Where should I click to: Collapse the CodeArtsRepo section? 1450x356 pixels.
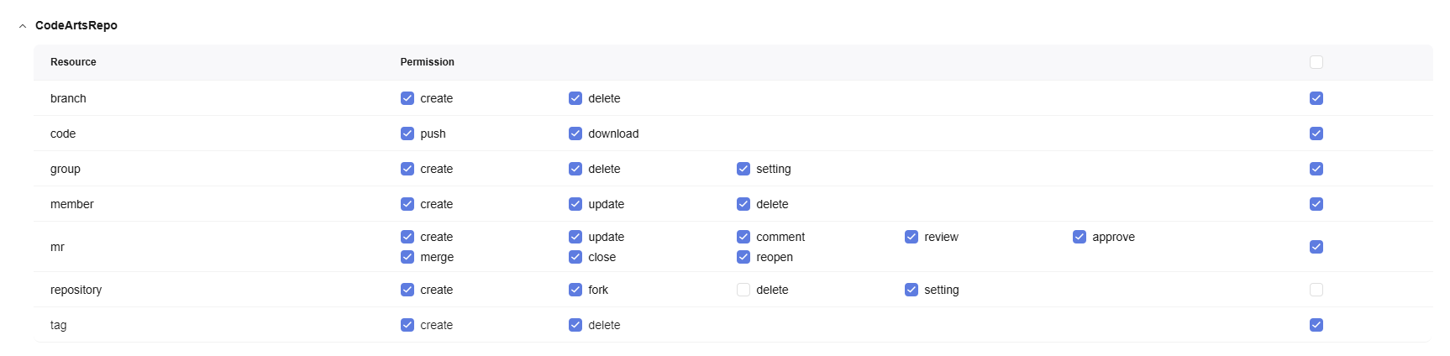click(x=23, y=26)
